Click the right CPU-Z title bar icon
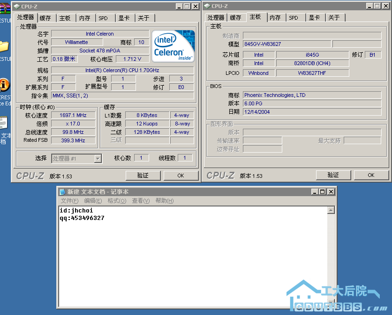This screenshot has height=315, width=392. click(x=207, y=6)
